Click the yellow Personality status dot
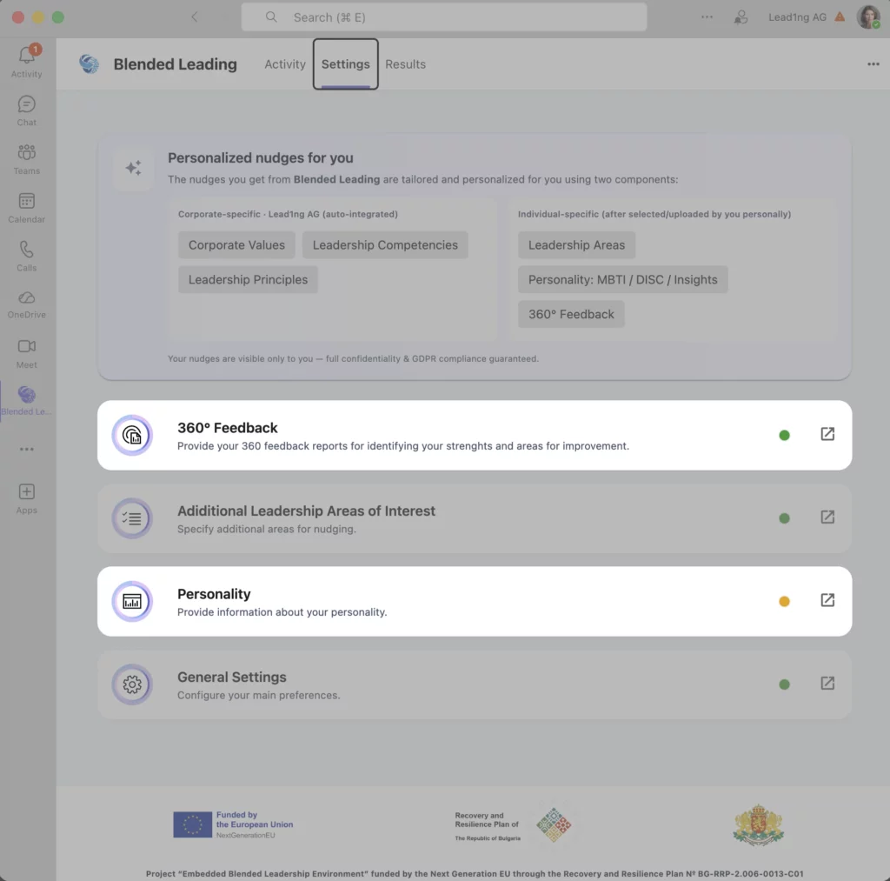The height and width of the screenshot is (881, 890). coord(784,601)
